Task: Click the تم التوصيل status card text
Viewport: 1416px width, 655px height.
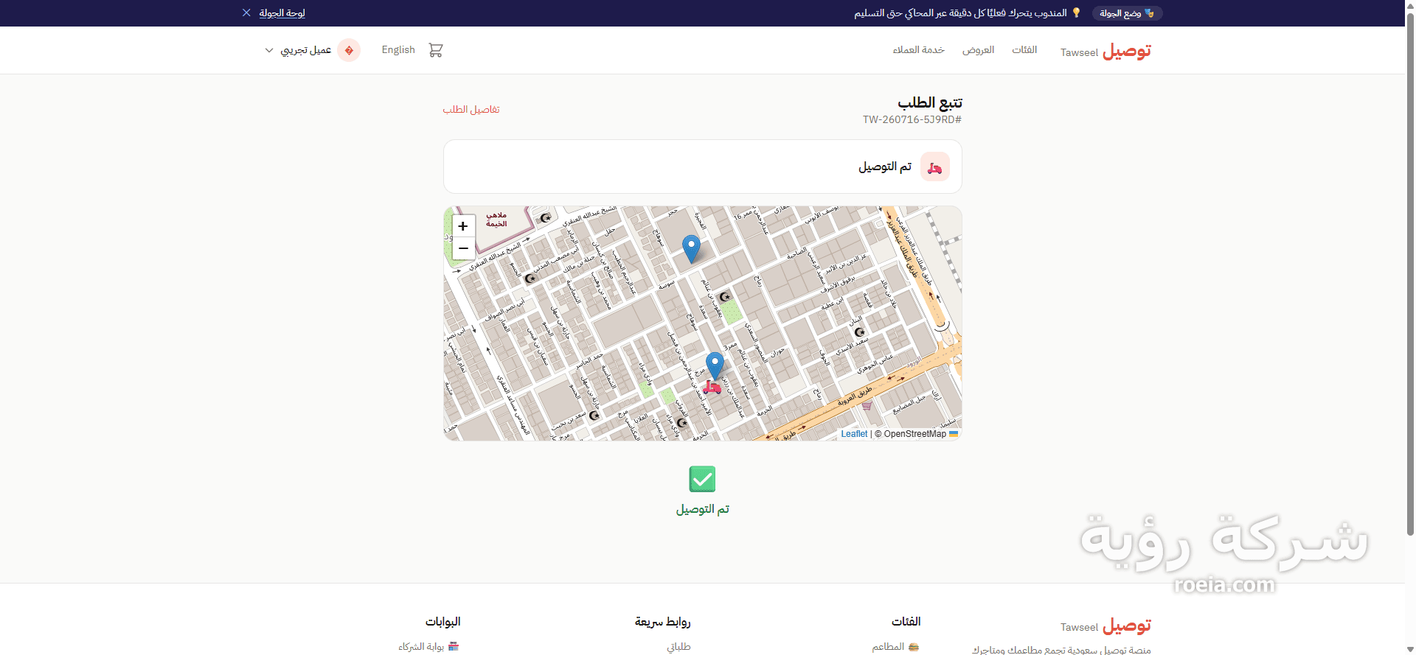Action: [885, 167]
